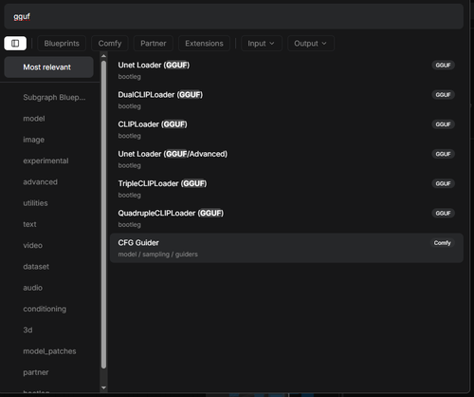The image size is (474, 397).
Task: Click the sidebar scrollbar down arrow
Action: point(103,388)
